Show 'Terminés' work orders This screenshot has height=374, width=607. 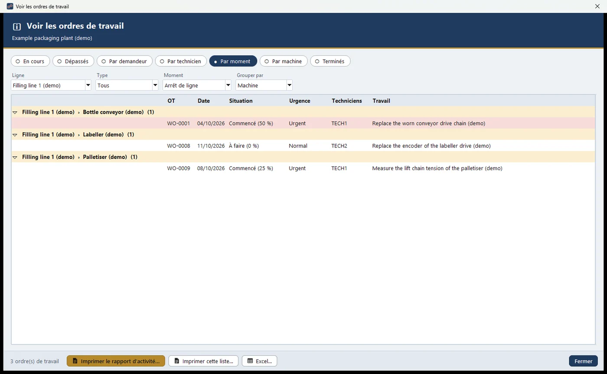tap(330, 61)
